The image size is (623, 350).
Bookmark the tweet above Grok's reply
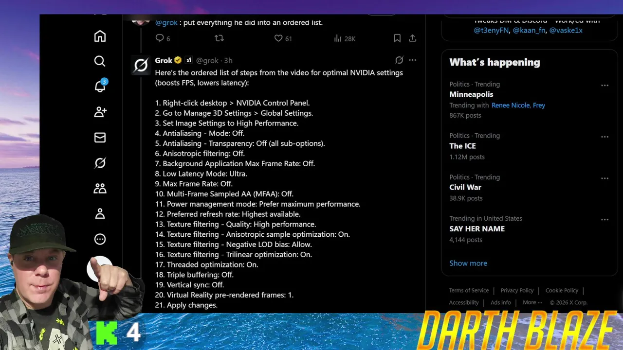397,38
